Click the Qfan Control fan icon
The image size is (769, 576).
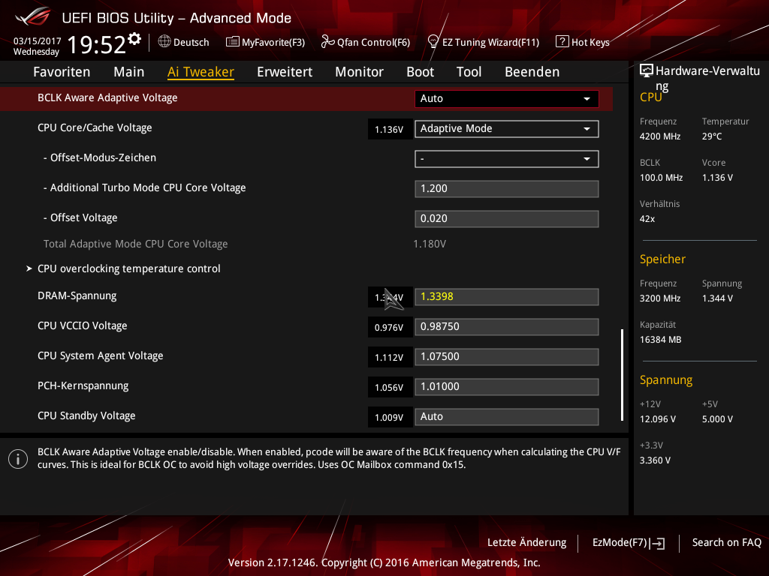click(327, 42)
